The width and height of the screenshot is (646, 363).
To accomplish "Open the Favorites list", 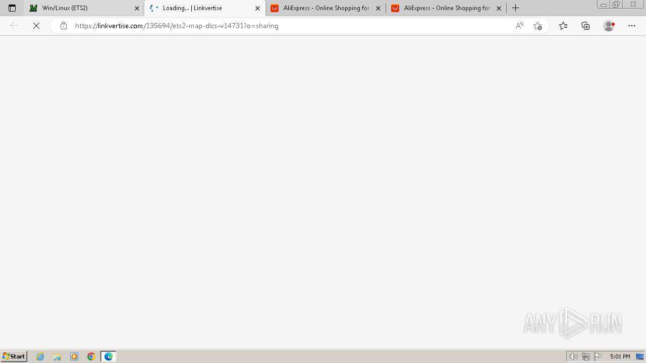I will coord(563,26).
